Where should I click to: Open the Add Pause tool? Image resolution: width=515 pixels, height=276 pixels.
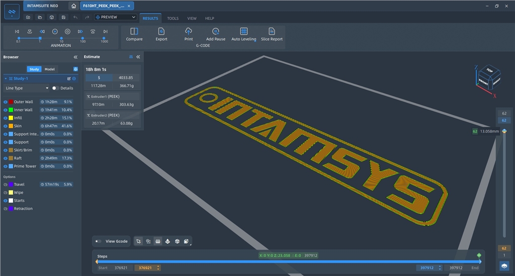point(215,32)
